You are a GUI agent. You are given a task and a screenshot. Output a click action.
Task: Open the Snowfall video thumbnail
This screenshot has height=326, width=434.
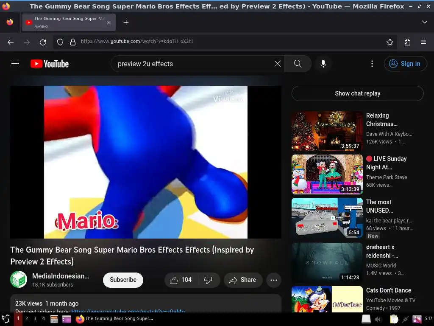point(327,262)
